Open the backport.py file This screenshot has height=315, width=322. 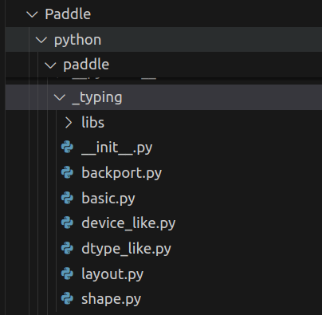click(121, 173)
